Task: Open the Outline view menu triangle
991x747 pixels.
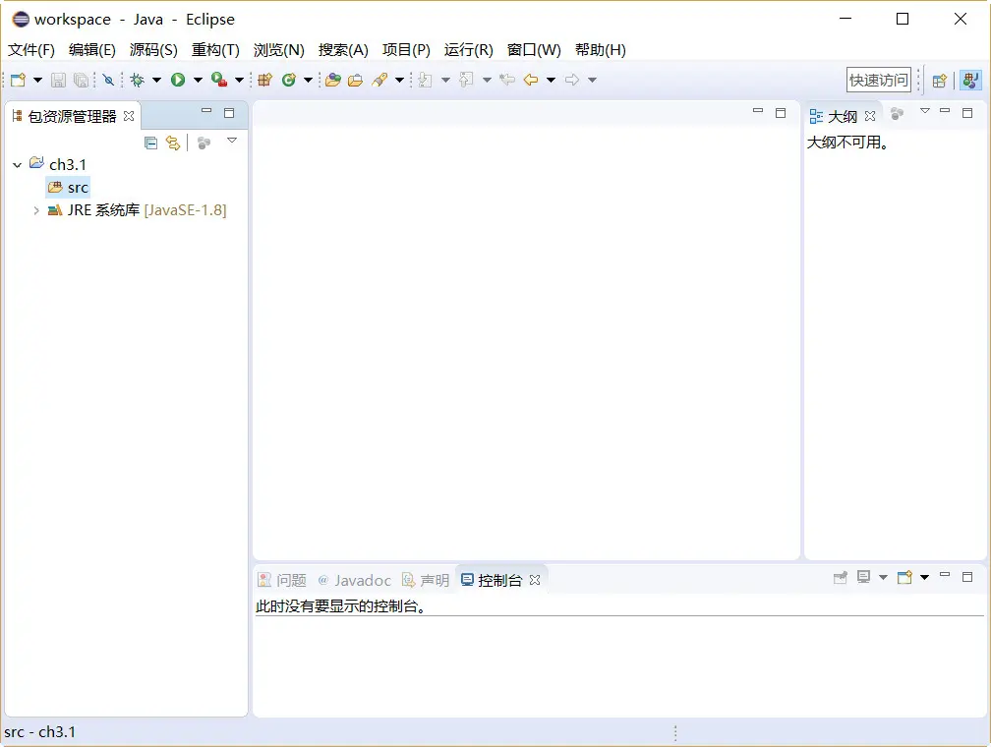Action: tap(924, 111)
